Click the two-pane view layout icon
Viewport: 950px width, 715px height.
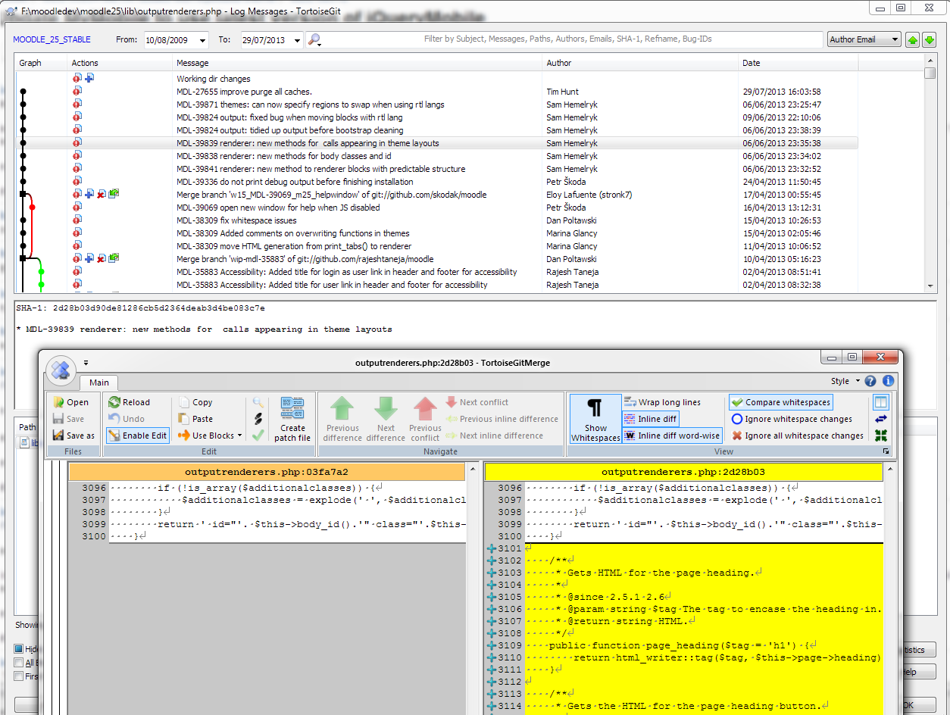[x=880, y=402]
